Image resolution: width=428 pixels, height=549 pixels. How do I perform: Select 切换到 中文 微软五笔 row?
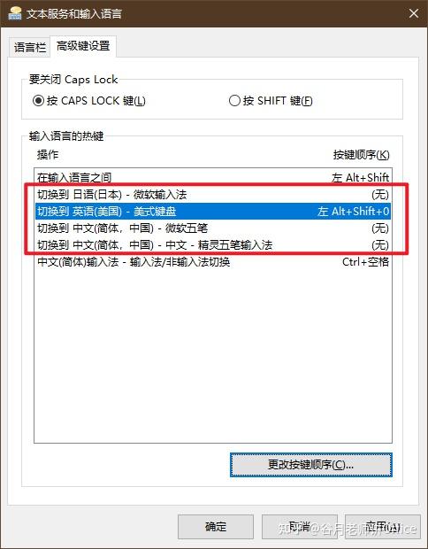point(213,228)
